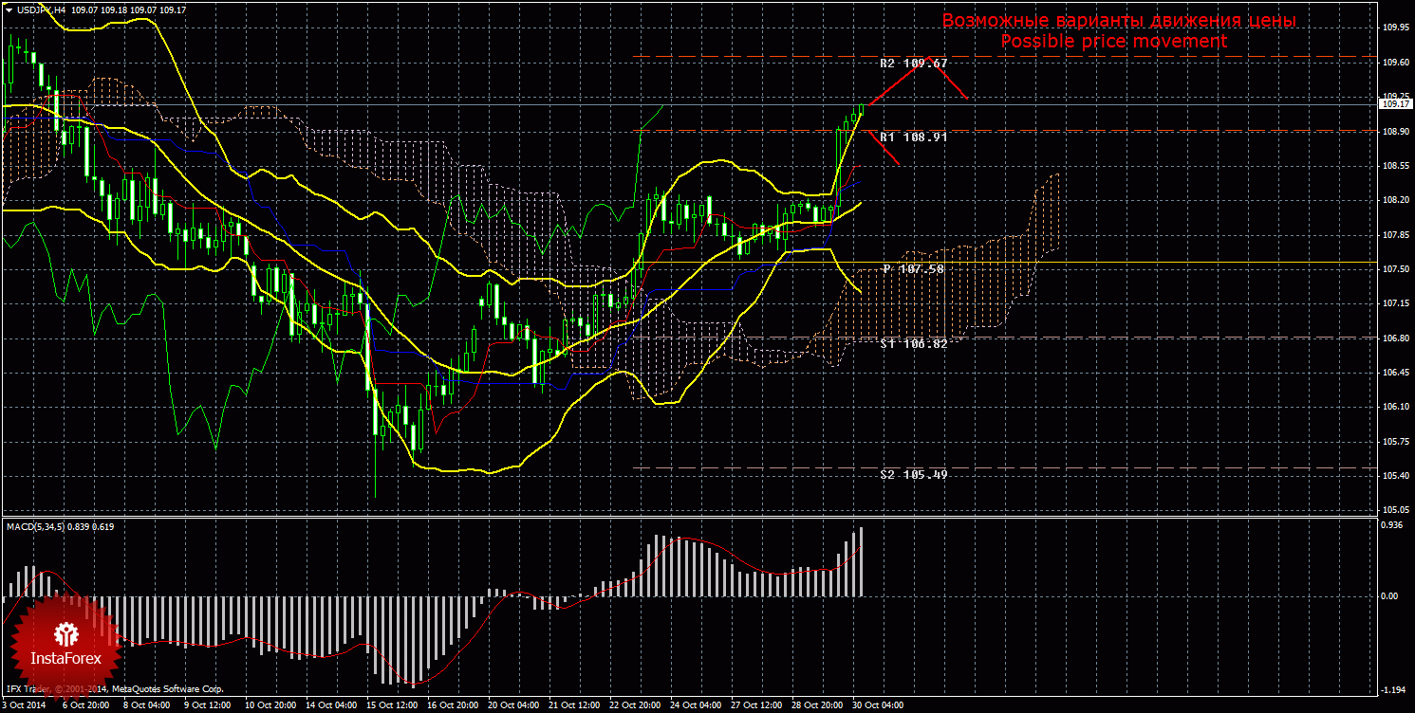1415x713 pixels.
Task: Click the 109.60 price scale value
Action: [1395, 63]
